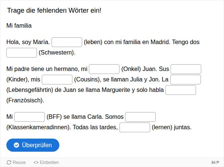Screen dimensions: 224x167
Task: Click the checkmark icon on Überprüfen
Action: [x=16, y=145]
